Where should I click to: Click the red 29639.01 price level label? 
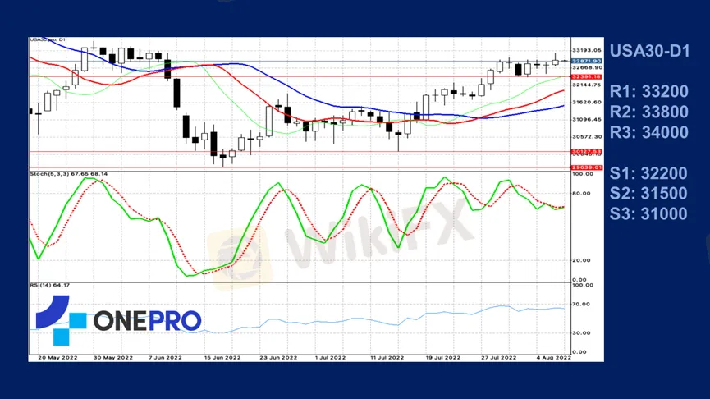[x=587, y=167]
